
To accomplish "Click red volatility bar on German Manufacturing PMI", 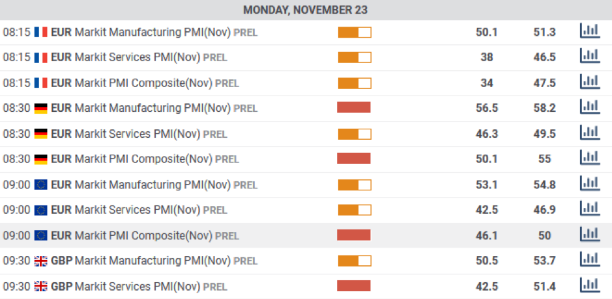I will click(x=354, y=107).
